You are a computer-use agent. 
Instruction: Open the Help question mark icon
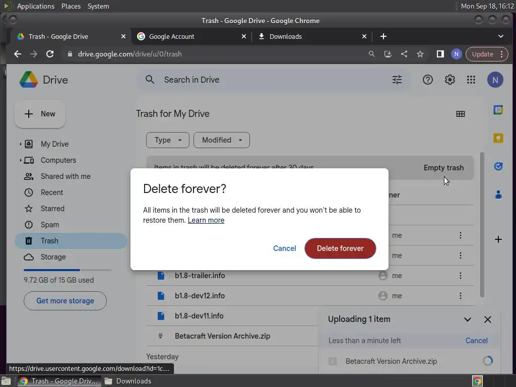tap(427, 80)
